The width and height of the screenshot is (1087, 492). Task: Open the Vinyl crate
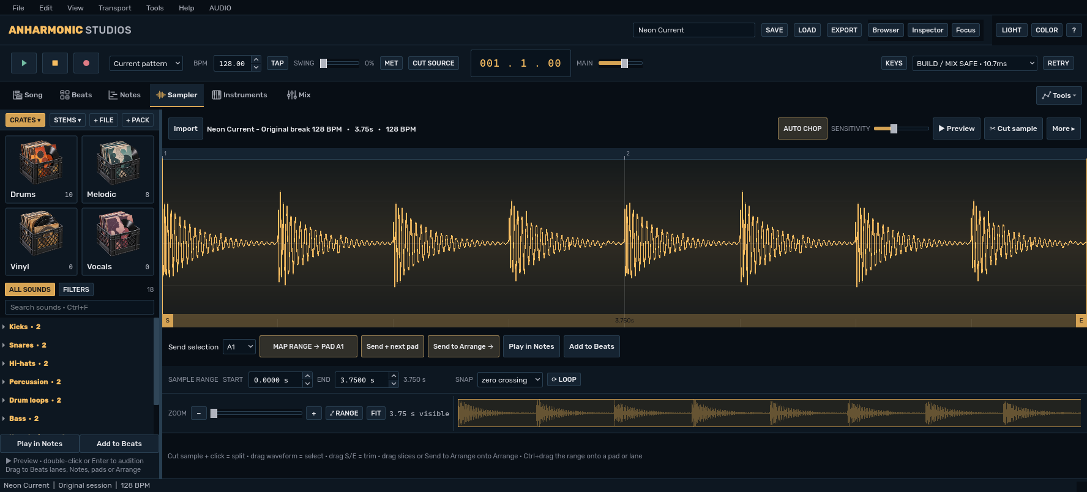42,242
